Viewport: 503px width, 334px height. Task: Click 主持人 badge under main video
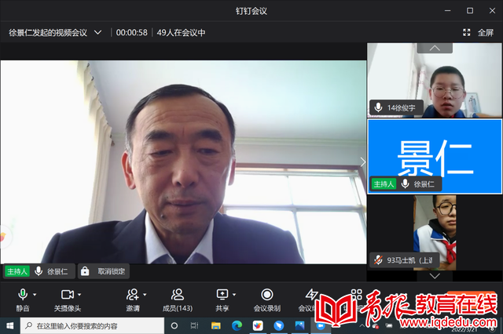click(17, 271)
